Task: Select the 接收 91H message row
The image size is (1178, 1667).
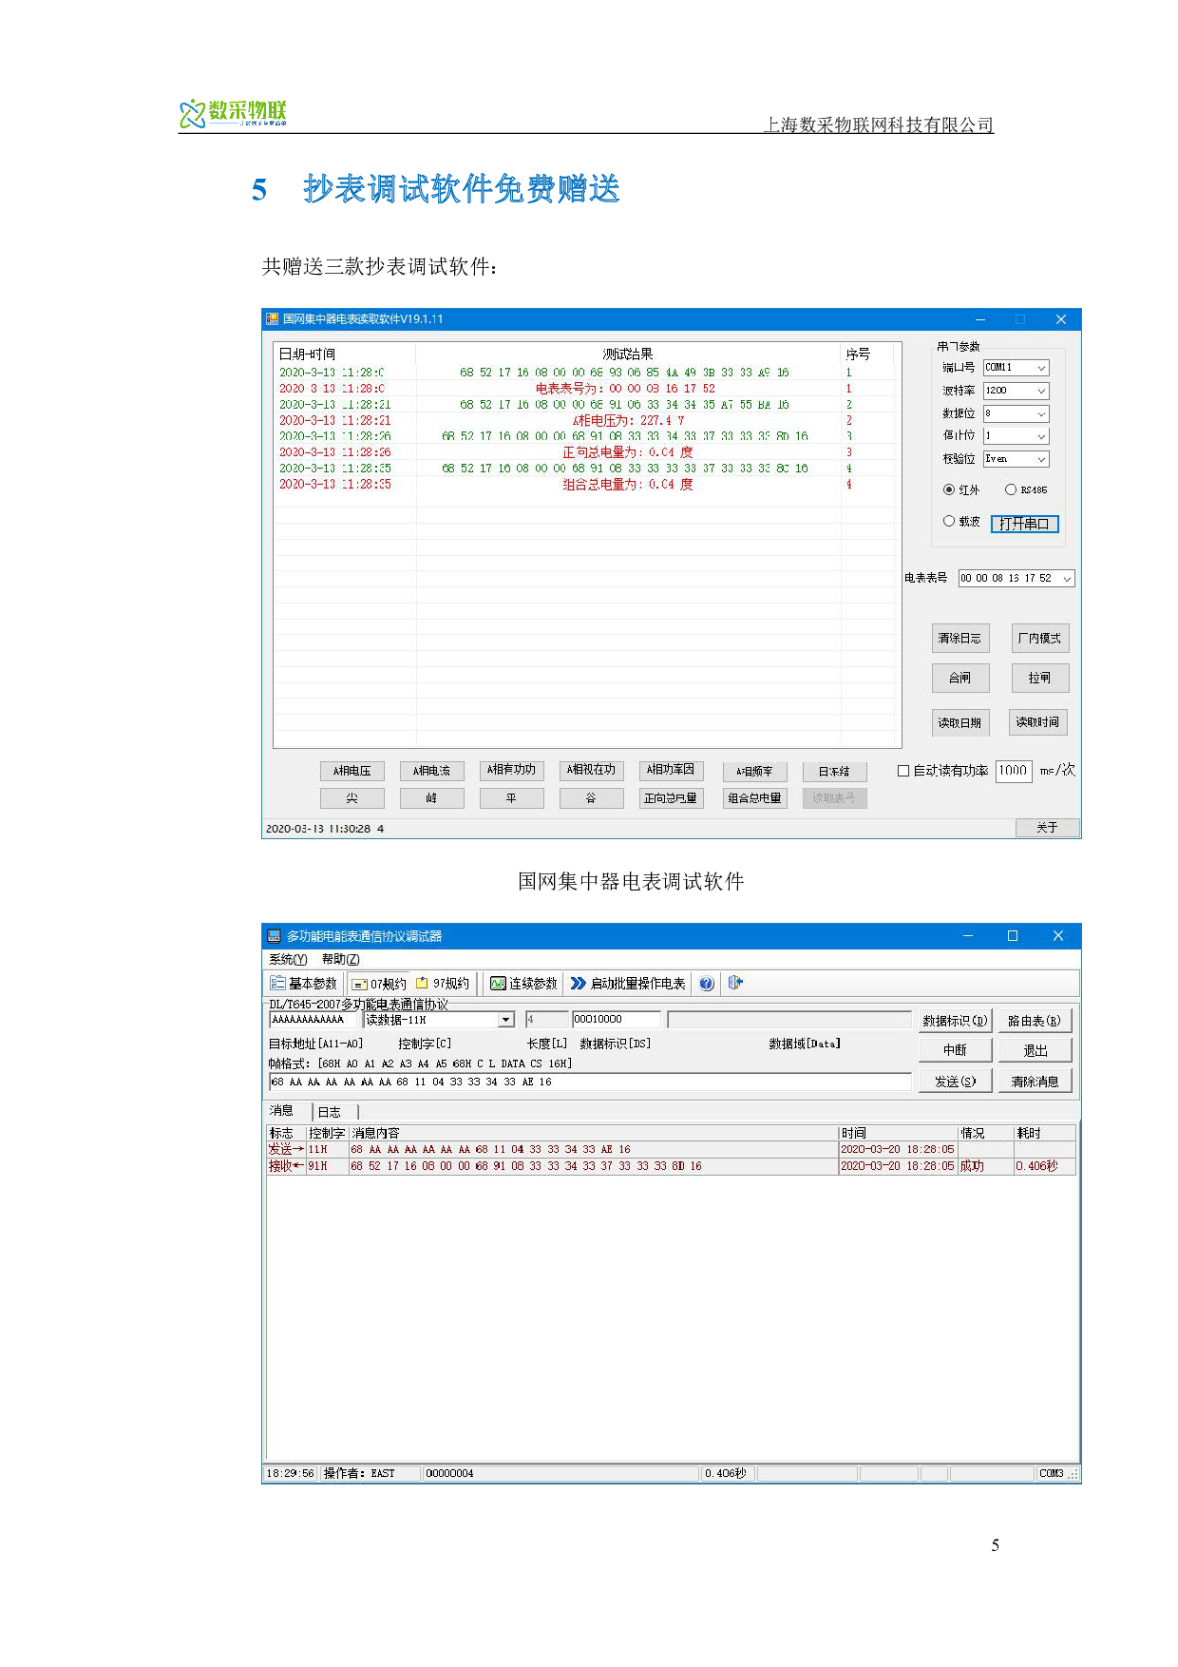Action: click(x=671, y=1166)
